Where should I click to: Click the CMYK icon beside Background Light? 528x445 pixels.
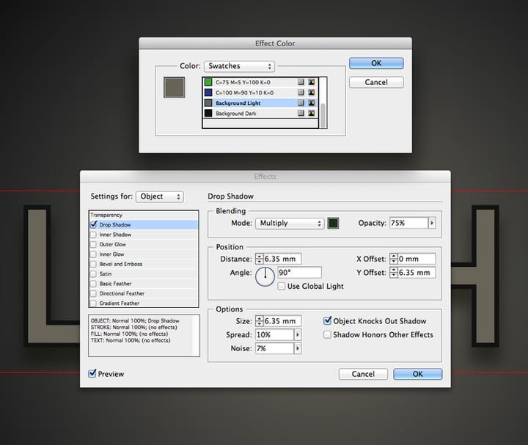tap(312, 103)
